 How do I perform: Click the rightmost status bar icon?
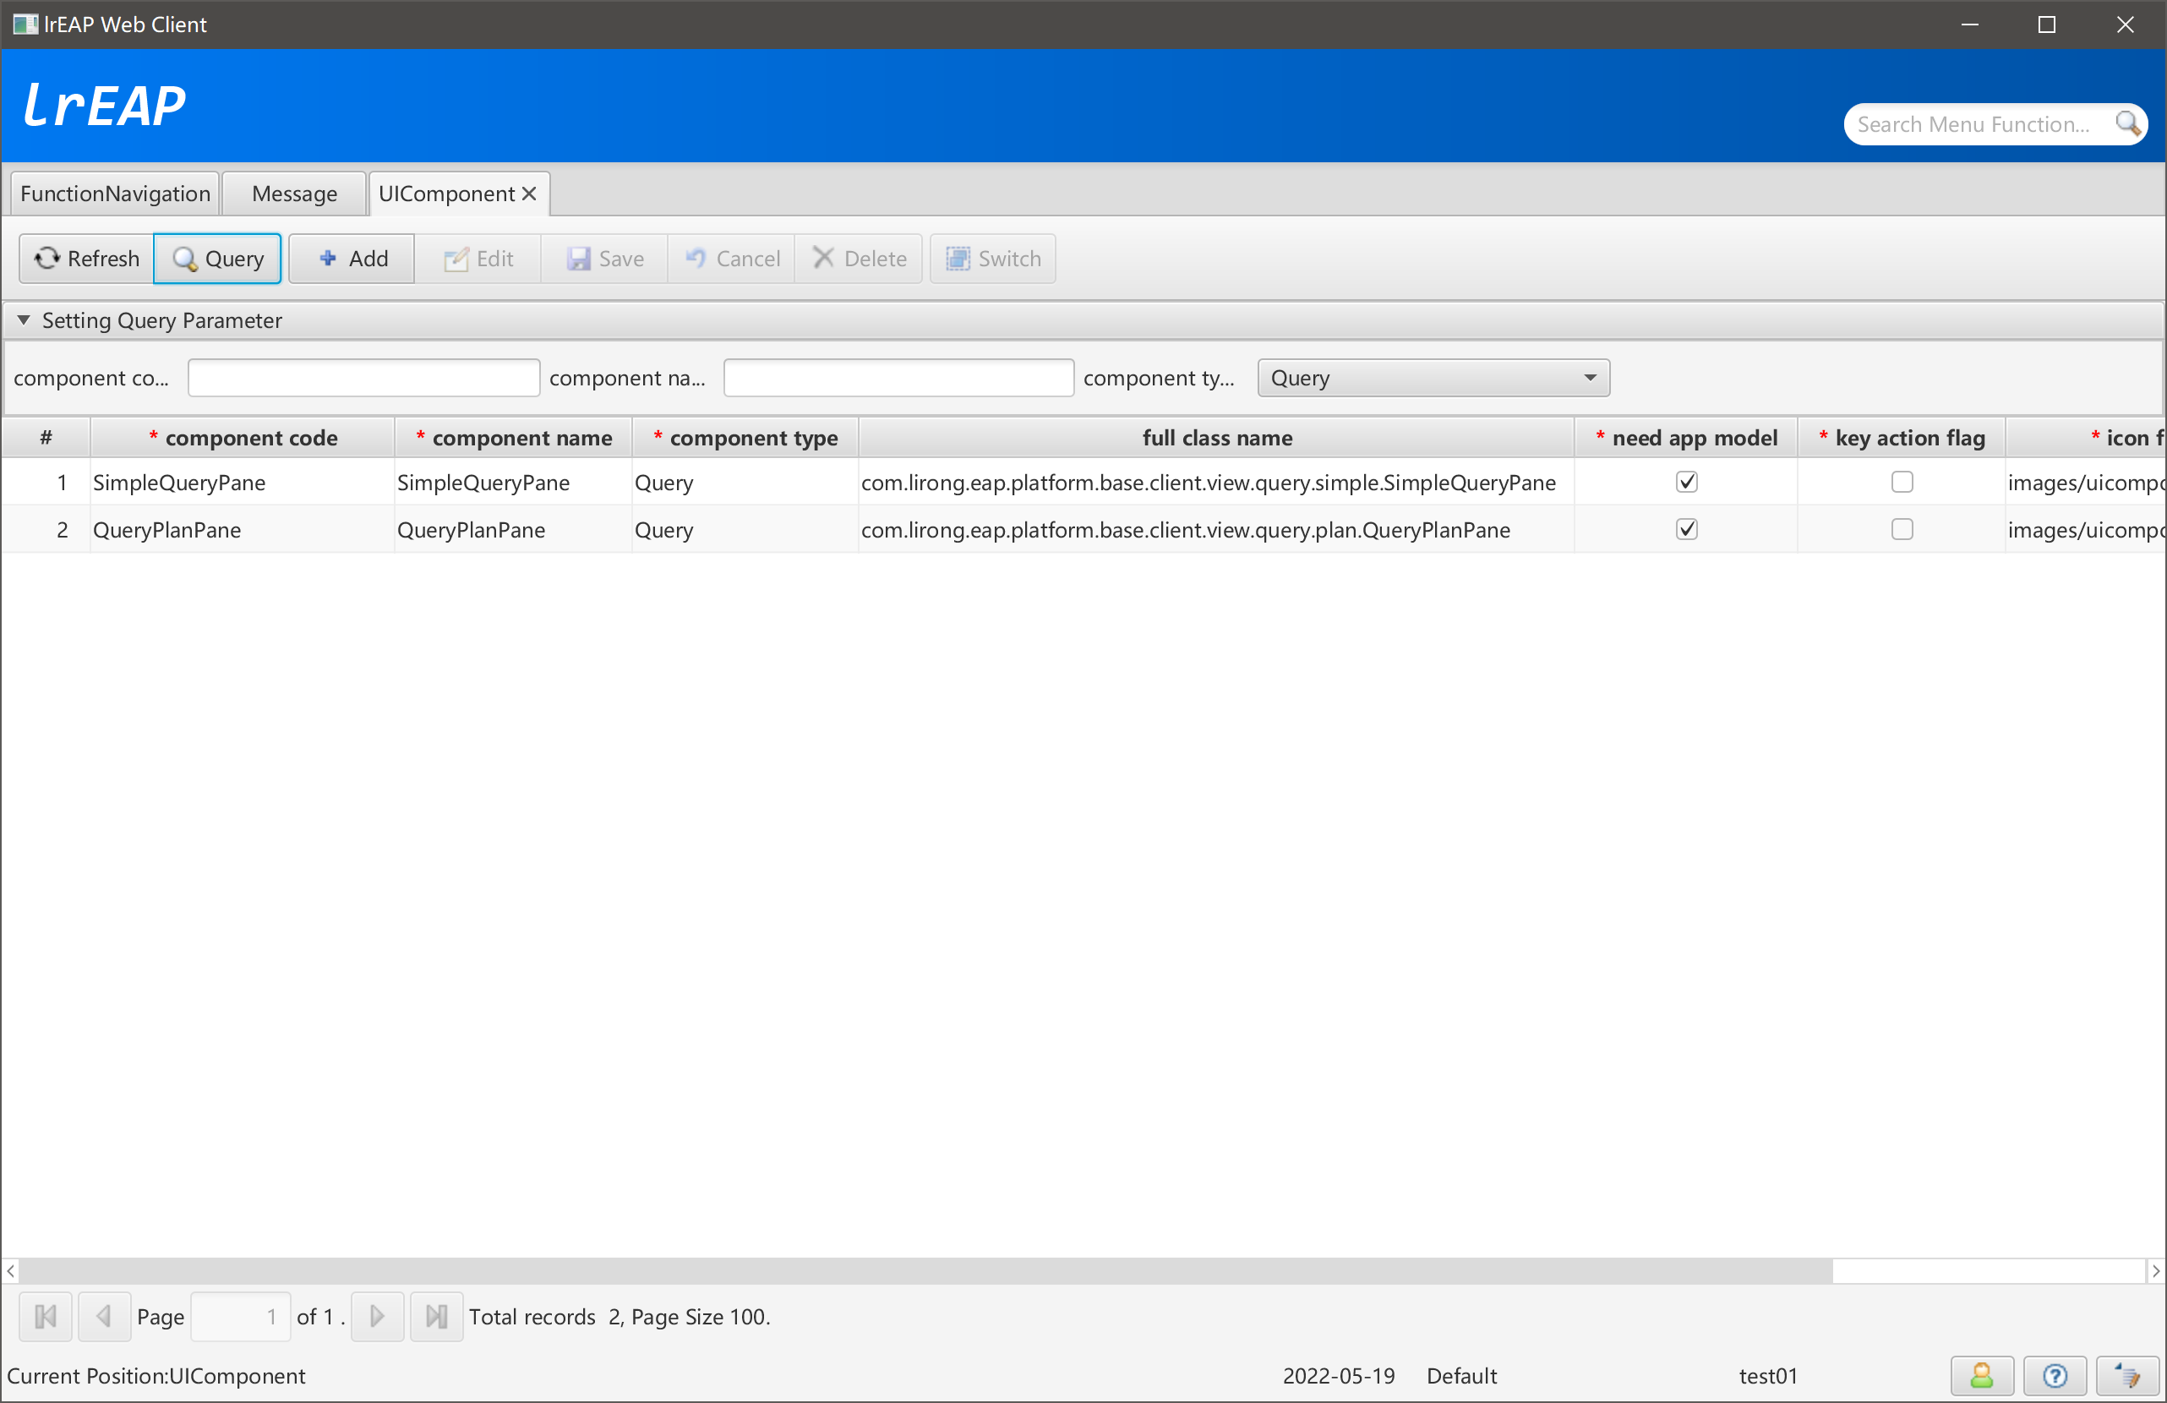coord(2128,1376)
